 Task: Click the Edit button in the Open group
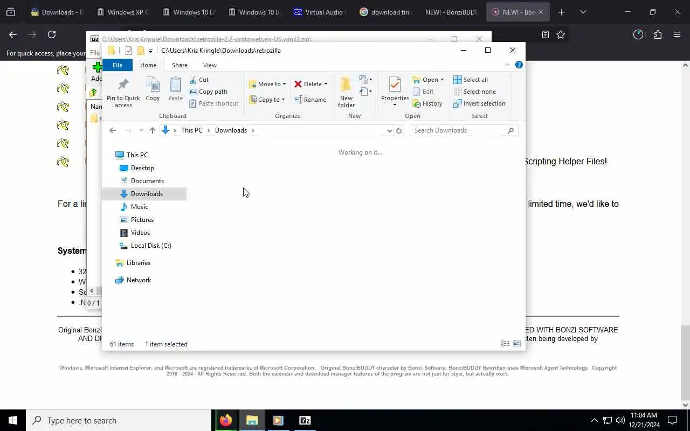(423, 92)
